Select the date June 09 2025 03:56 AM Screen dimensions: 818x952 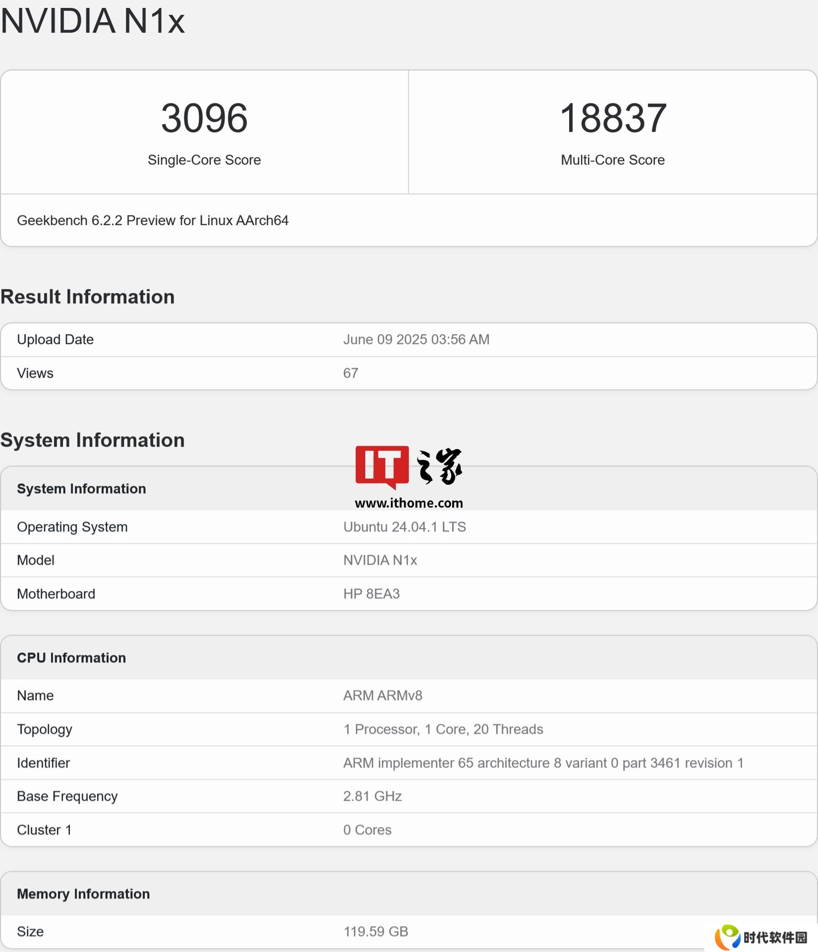pos(416,339)
